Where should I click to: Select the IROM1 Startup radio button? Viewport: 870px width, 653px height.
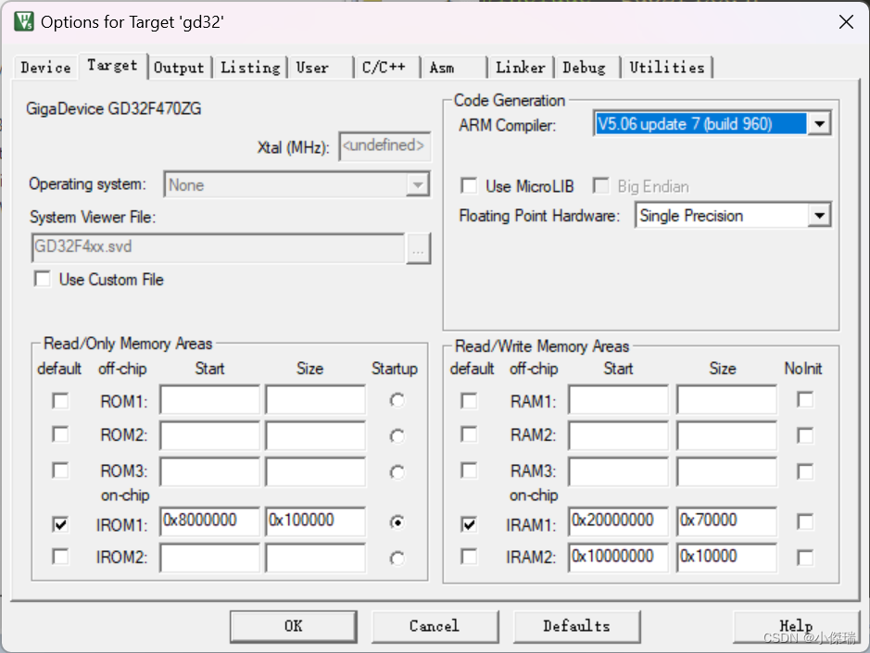click(x=397, y=522)
